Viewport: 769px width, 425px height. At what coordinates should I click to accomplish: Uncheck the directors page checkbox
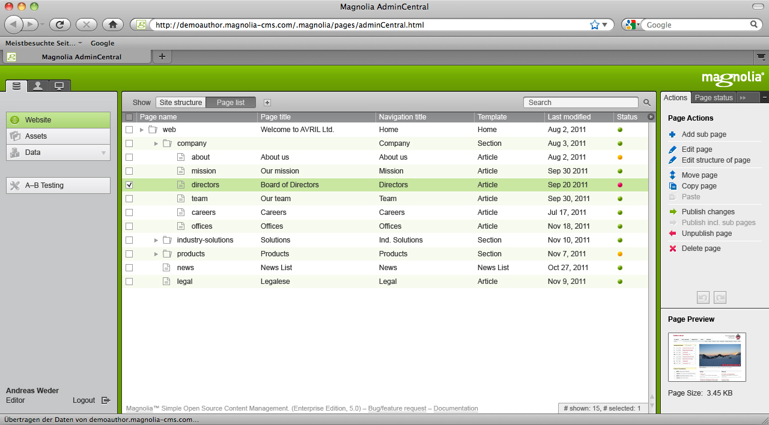129,185
